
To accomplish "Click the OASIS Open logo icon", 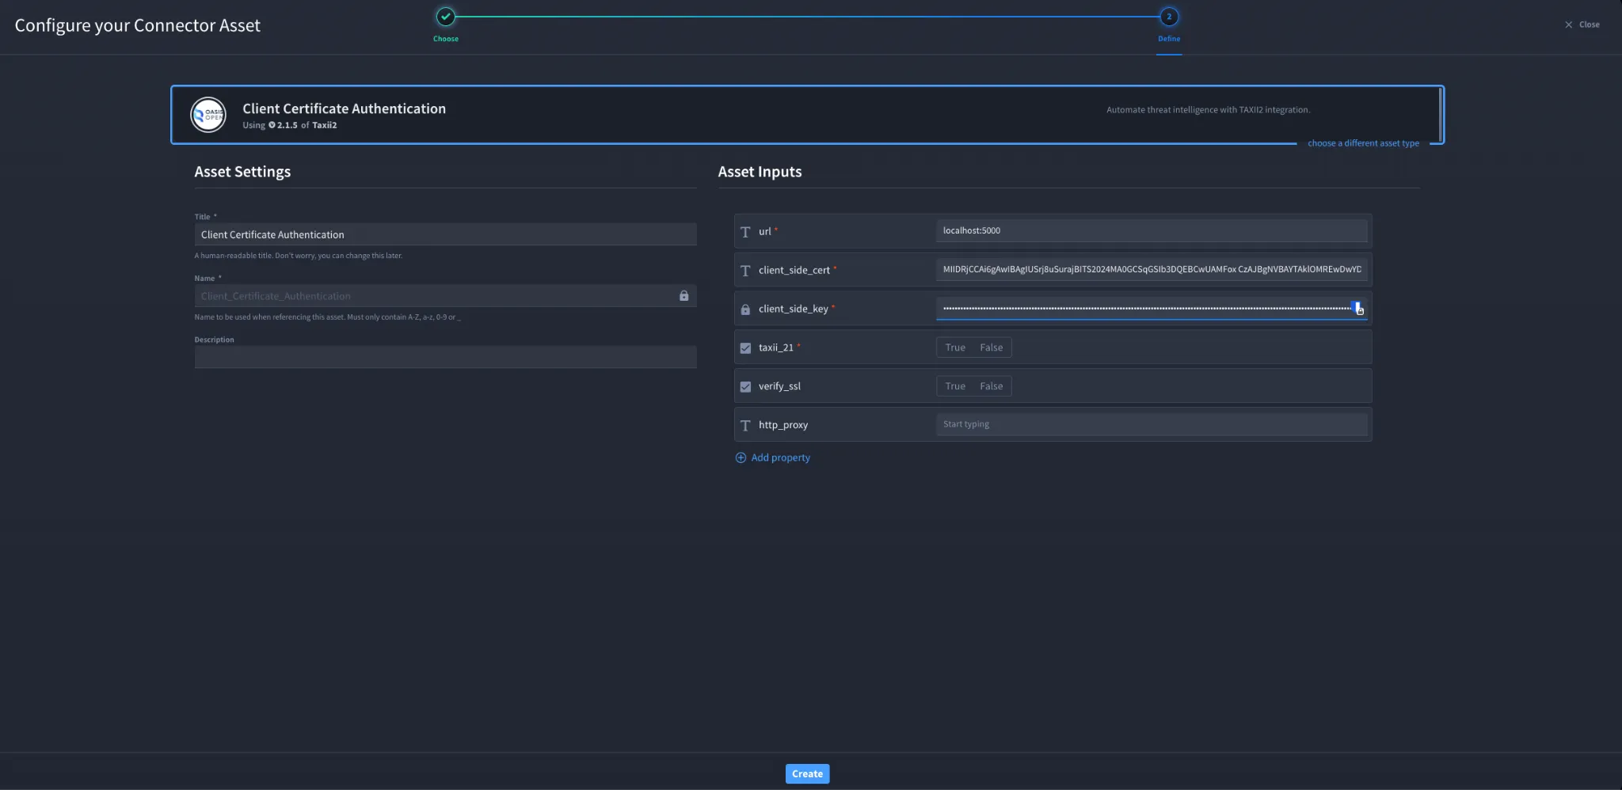I will [x=208, y=115].
